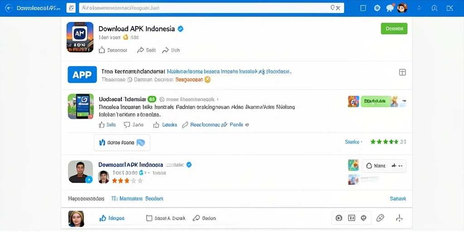Click the emoji face icon in the bottom toolbar
The height and width of the screenshot is (232, 464).
[363, 218]
